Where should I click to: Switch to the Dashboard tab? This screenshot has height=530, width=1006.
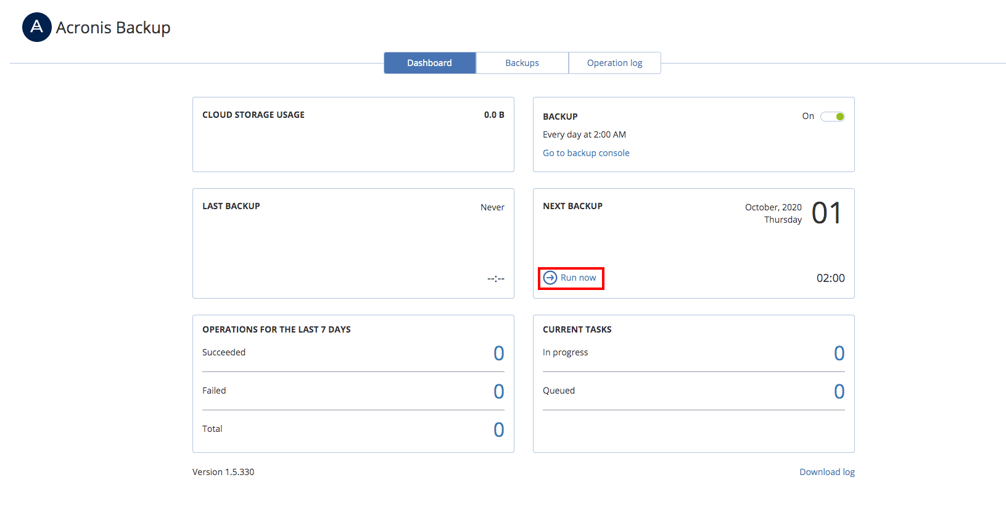tap(430, 63)
